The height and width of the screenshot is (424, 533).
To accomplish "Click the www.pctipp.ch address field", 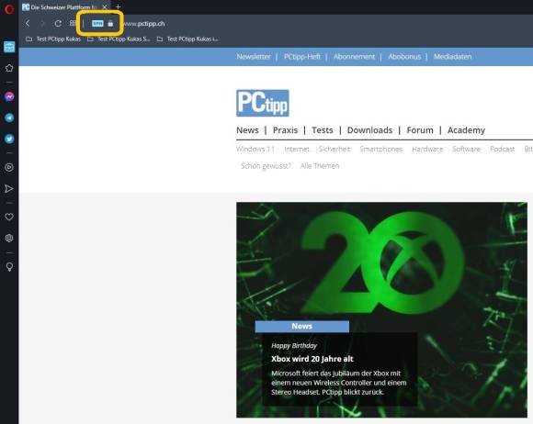I will click(x=143, y=24).
